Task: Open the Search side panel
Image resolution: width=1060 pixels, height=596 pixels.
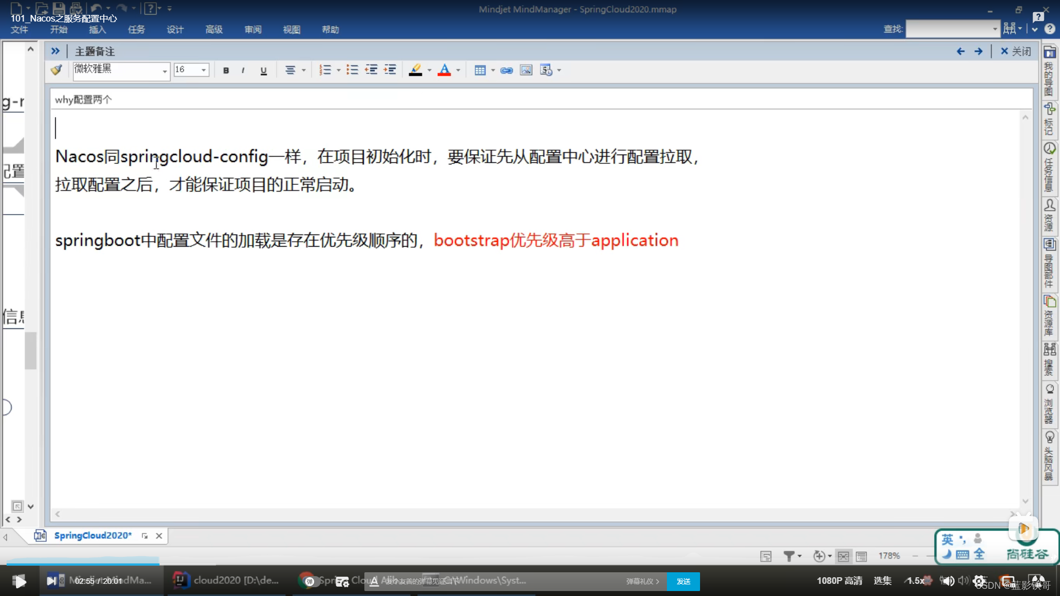Action: click(1050, 359)
